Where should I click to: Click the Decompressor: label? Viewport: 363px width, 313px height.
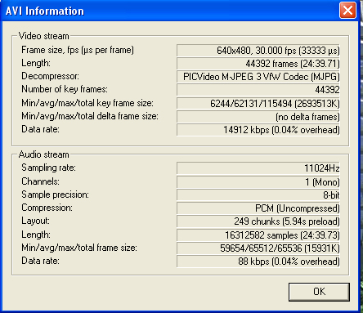coord(50,76)
